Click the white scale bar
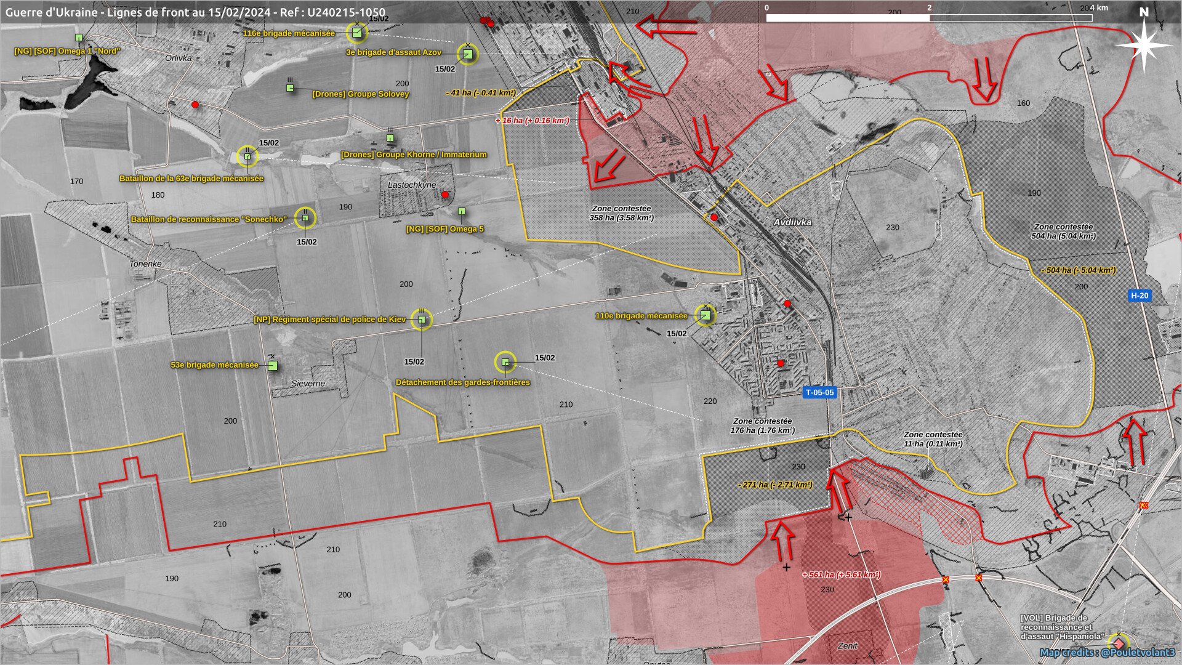Viewport: 1182px width, 665px height. click(x=929, y=18)
